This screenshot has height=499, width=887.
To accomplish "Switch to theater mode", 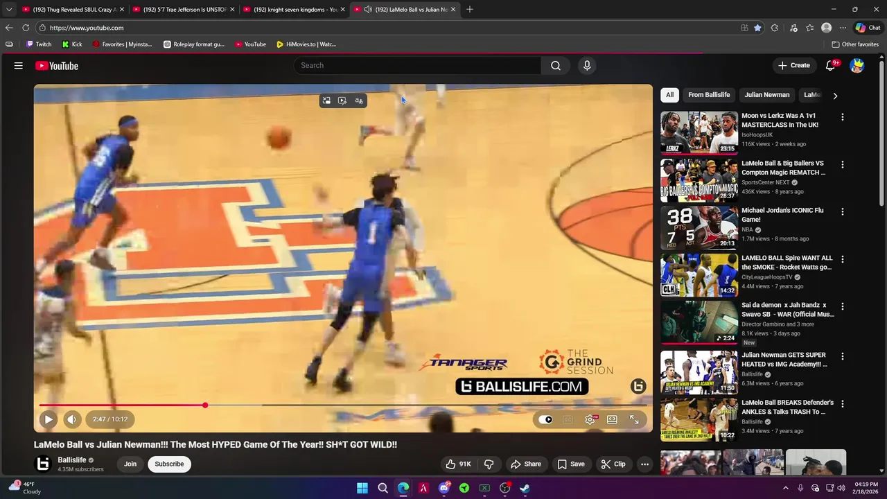I will [x=612, y=419].
